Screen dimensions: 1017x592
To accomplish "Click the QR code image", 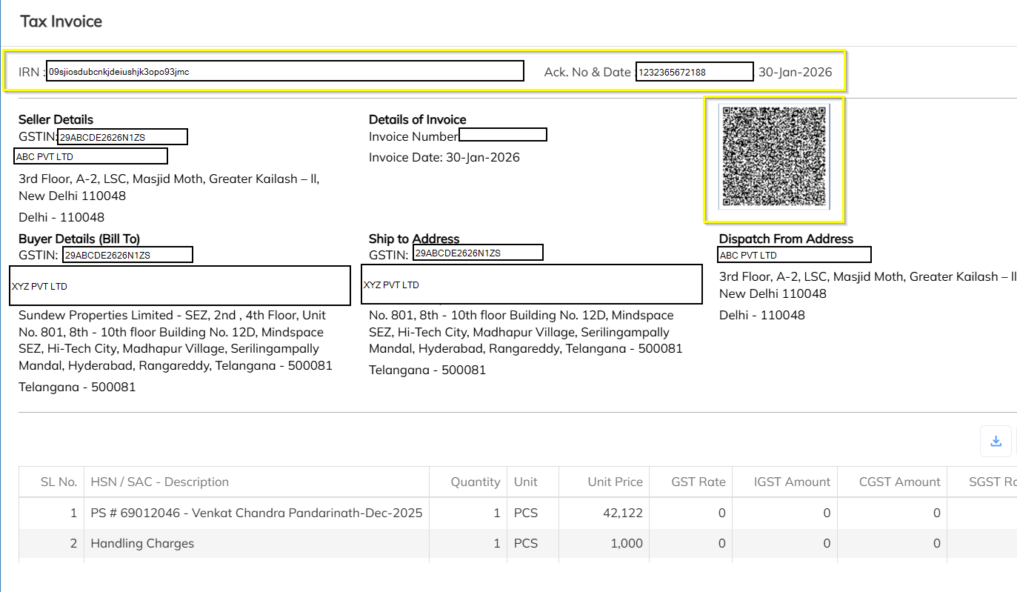I will point(774,158).
